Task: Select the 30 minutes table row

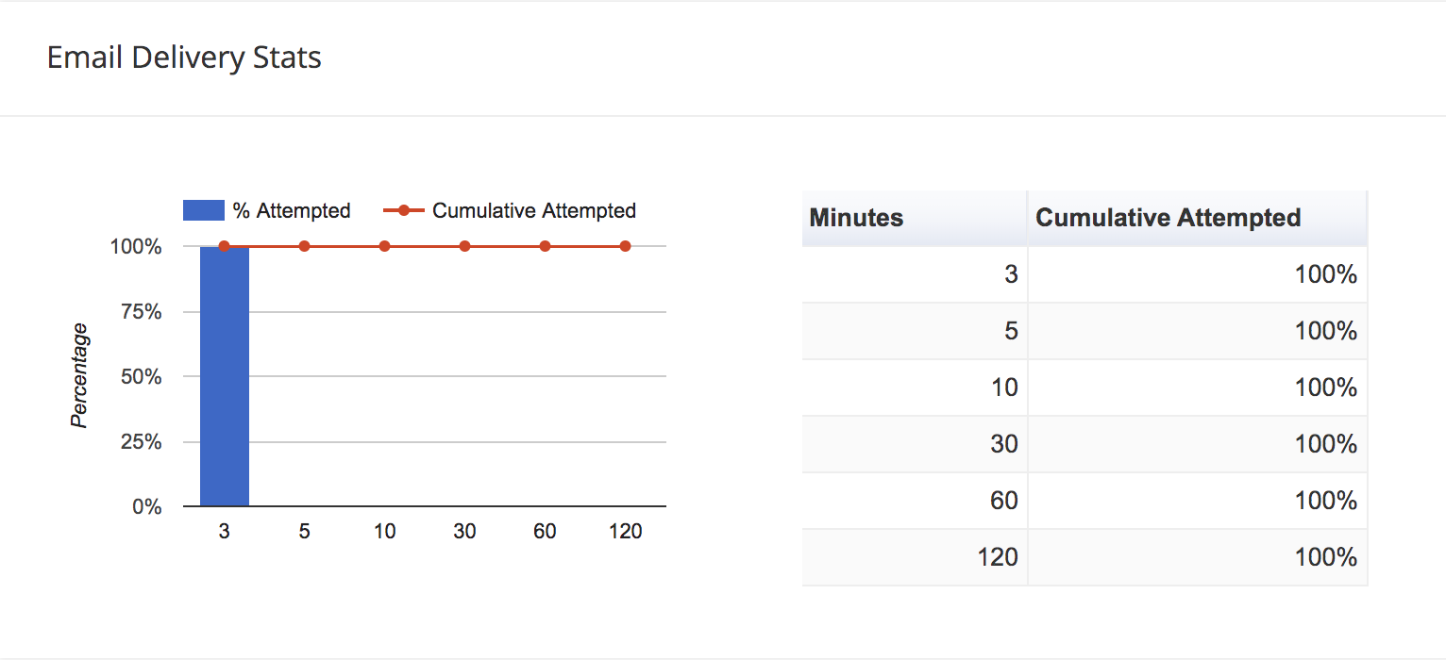Action: [1084, 444]
